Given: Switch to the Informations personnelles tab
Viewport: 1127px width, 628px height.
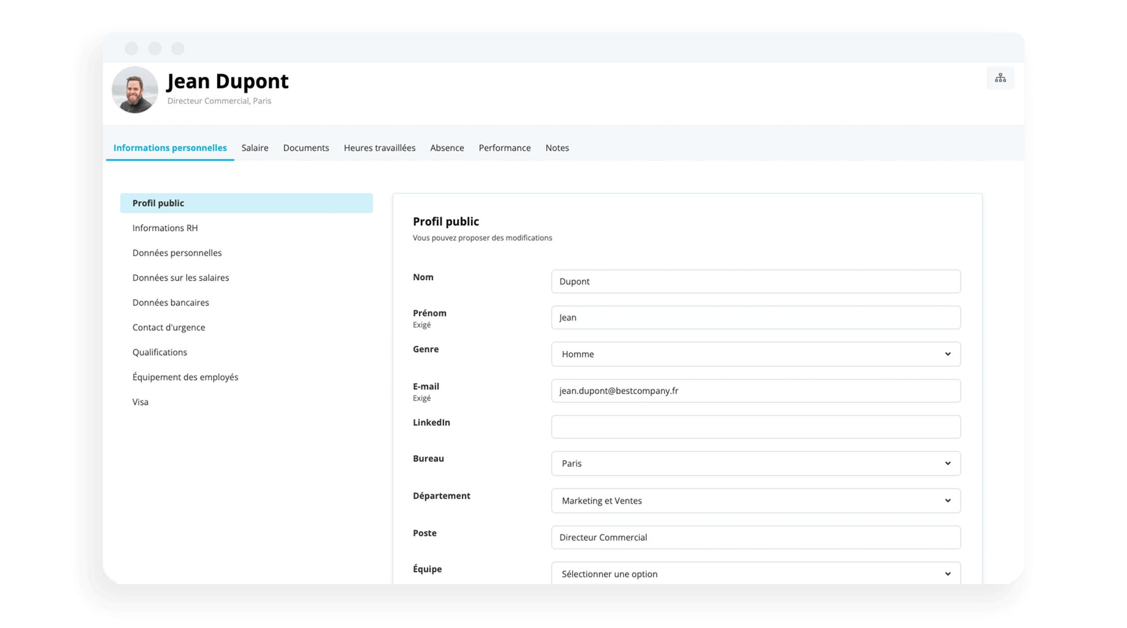Looking at the screenshot, I should click(x=170, y=148).
